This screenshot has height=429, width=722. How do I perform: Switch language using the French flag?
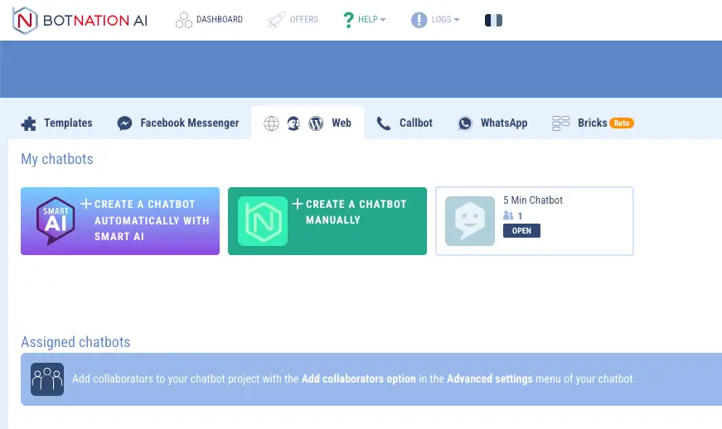pyautogui.click(x=493, y=20)
